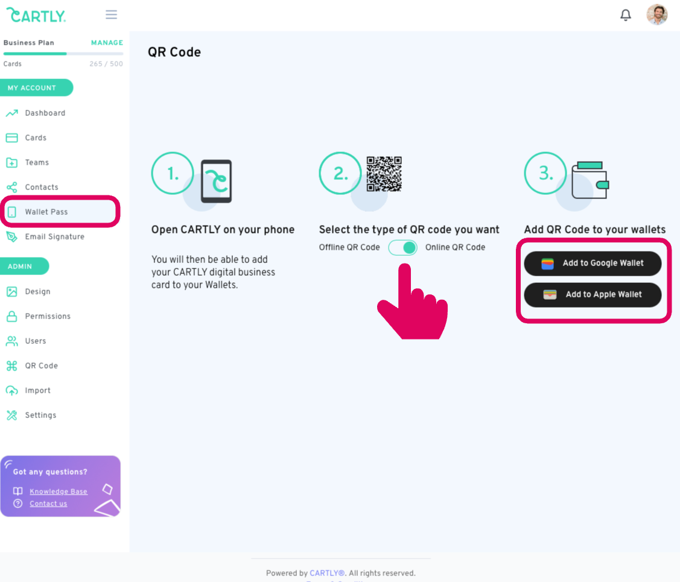Click the Teams folder icon
Screen dimensions: 680x582
(11, 162)
